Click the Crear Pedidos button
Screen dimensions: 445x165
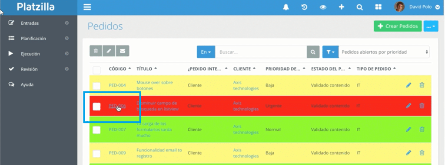[398, 26]
